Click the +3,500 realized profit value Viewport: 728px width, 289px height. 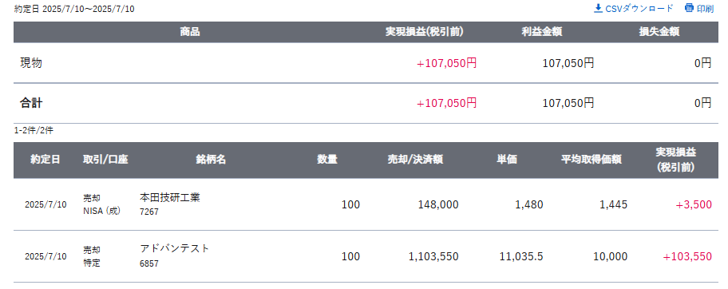[x=694, y=204]
